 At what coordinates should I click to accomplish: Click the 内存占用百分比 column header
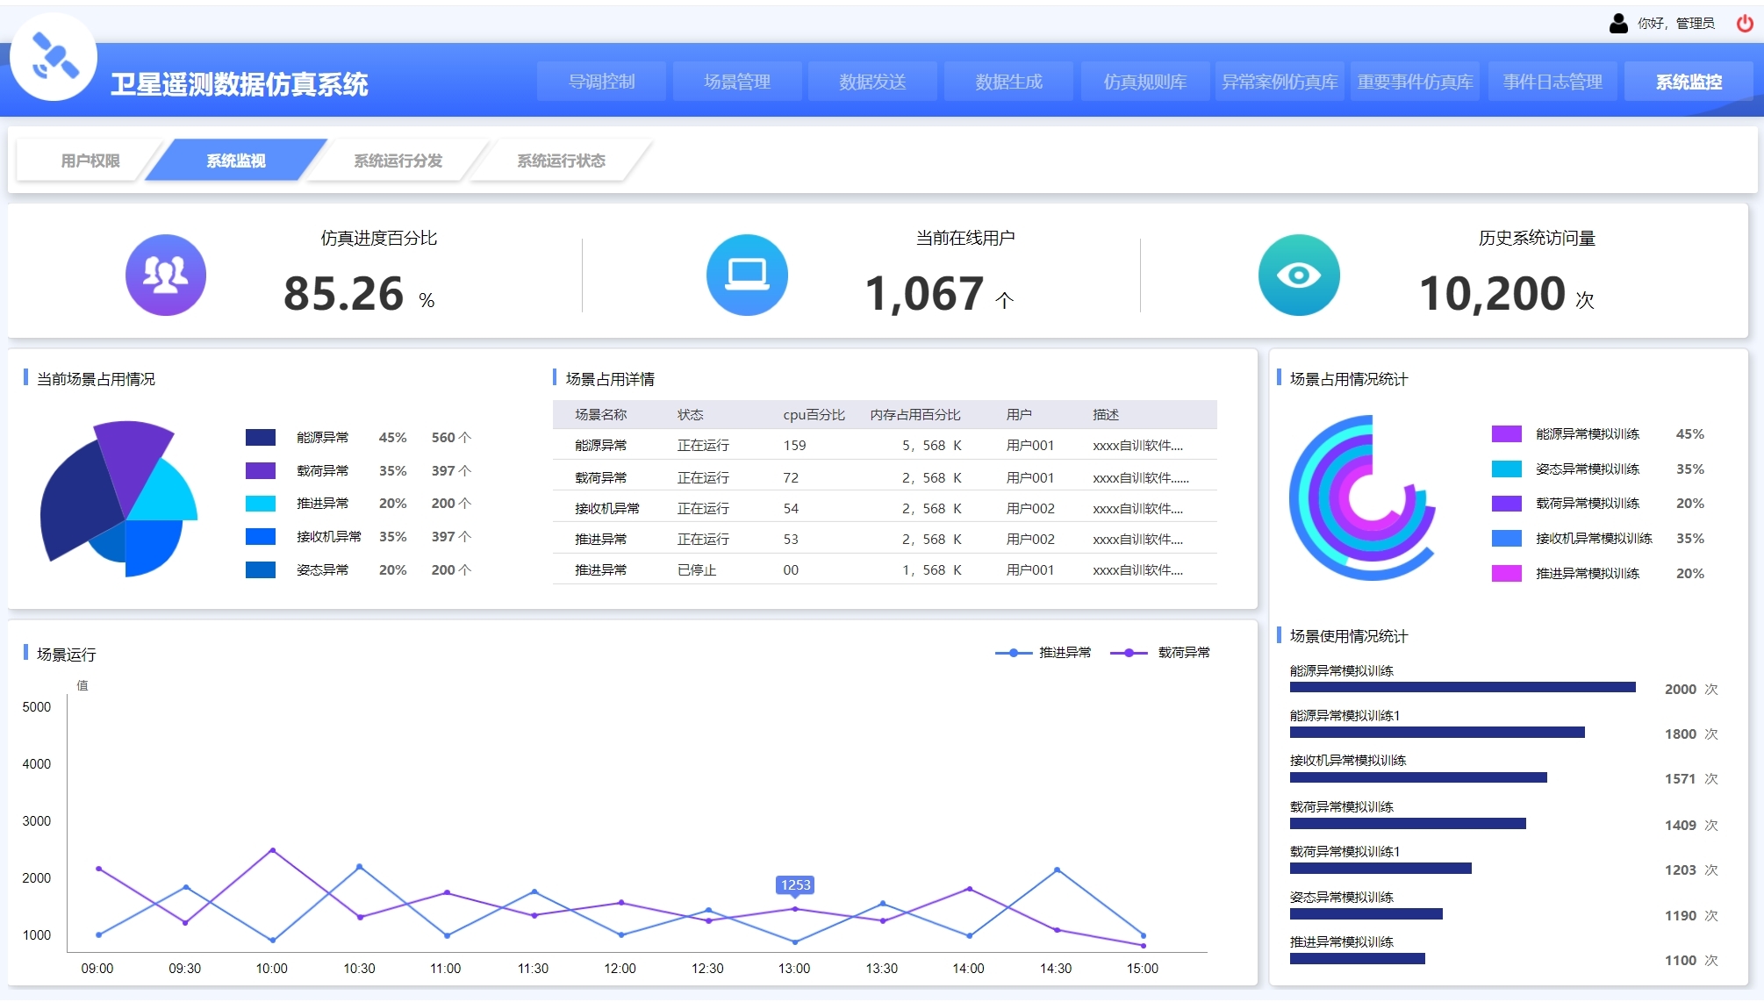point(915,414)
